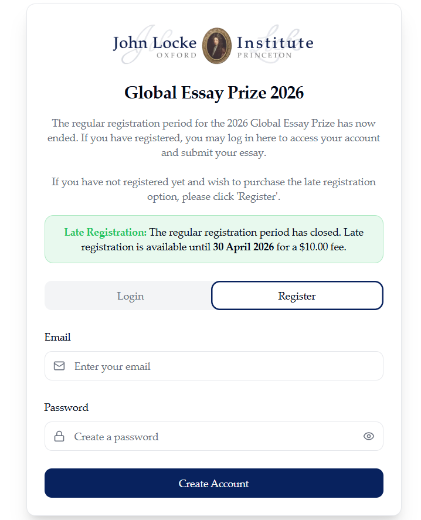Click the Email field label

[57, 337]
